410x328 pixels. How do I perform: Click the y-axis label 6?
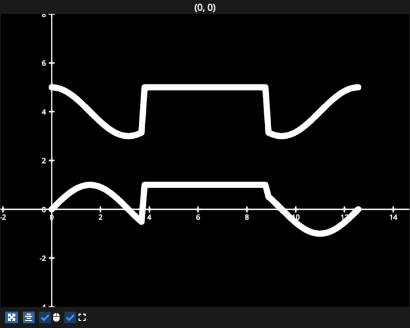tap(44, 63)
